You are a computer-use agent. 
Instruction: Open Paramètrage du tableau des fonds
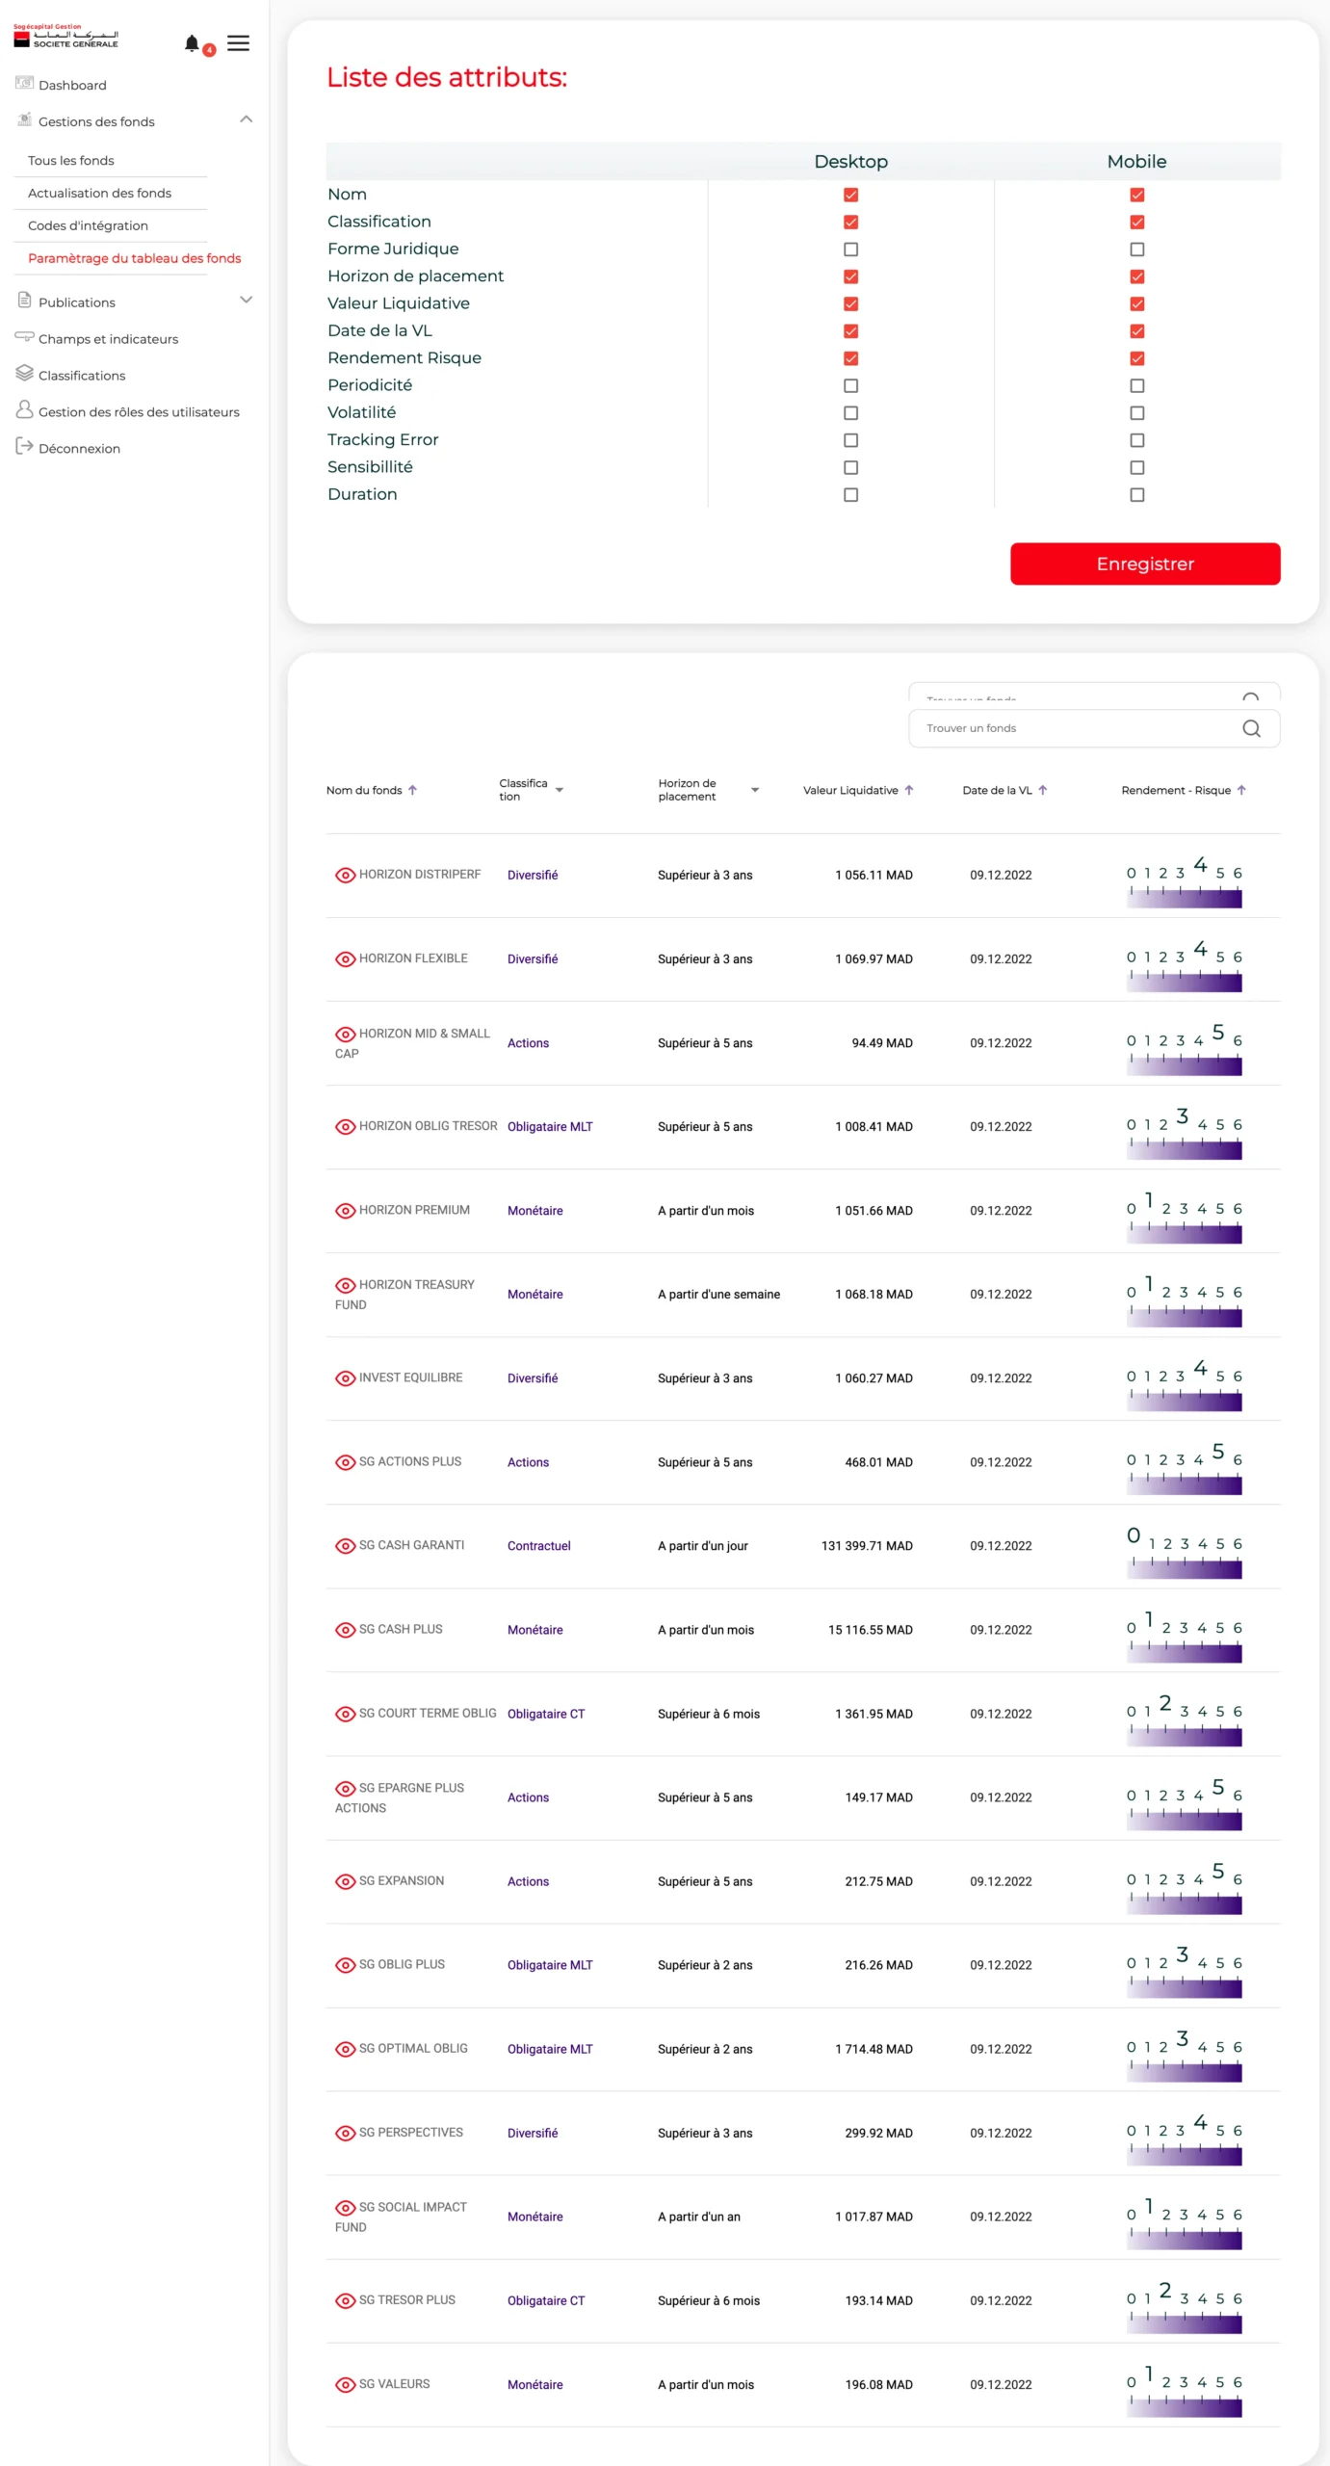(x=134, y=258)
